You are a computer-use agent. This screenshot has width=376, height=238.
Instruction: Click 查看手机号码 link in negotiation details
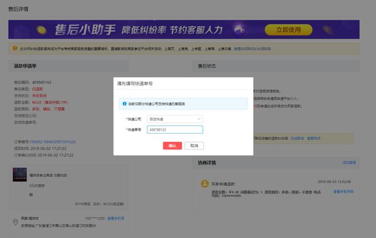point(344,192)
